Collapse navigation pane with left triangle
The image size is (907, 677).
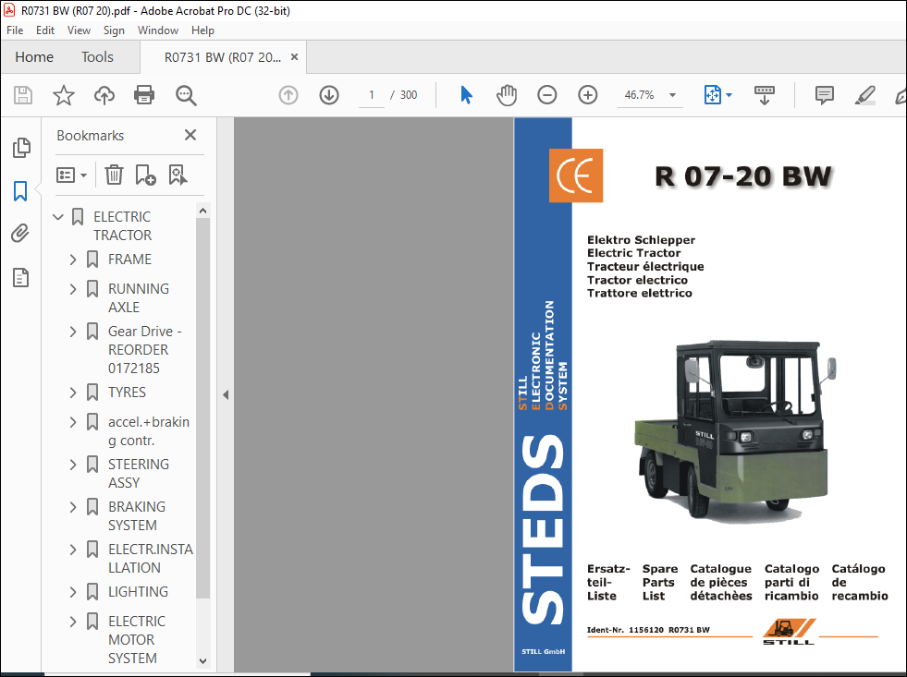[226, 395]
